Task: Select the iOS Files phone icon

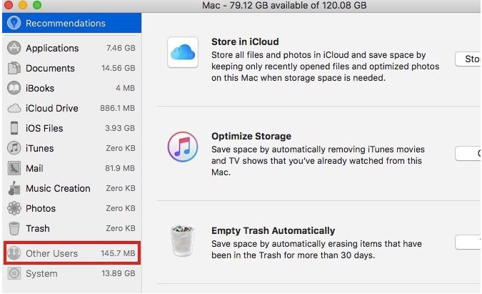Action: (14, 128)
